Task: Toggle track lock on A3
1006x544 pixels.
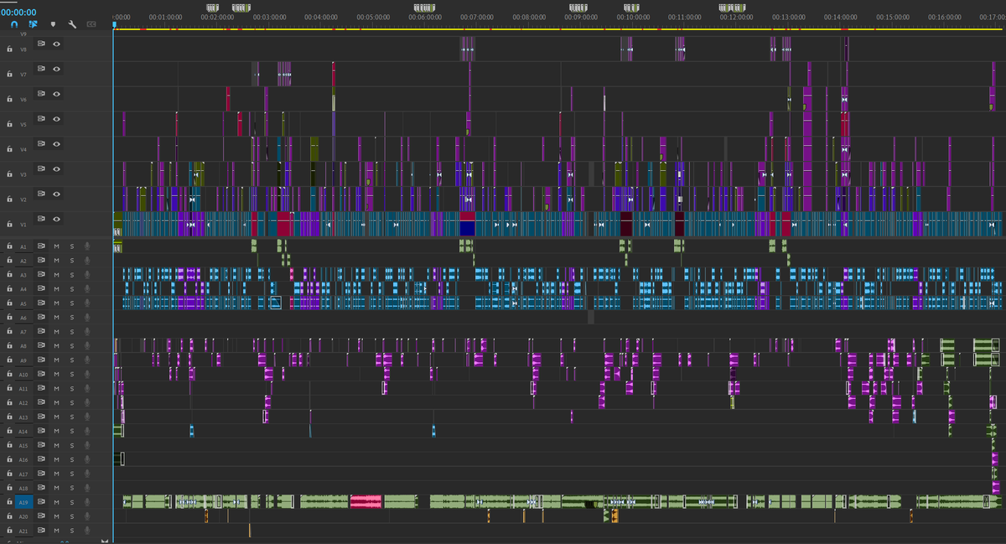Action: [x=8, y=275]
